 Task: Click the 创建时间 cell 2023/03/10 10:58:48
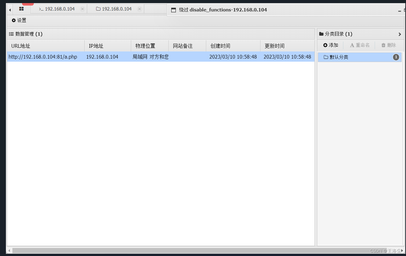click(233, 57)
